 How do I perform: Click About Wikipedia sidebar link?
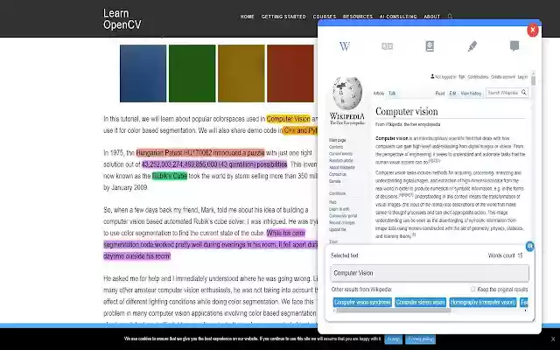coord(342,167)
